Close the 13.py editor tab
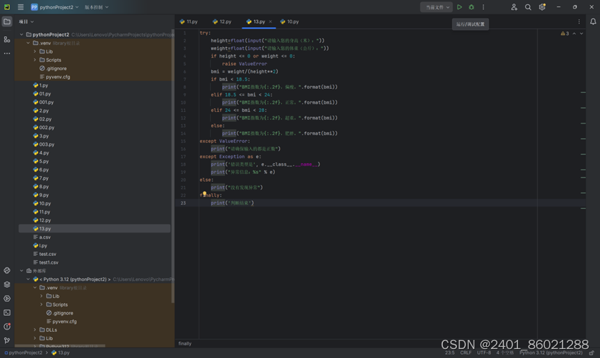This screenshot has height=358, width=600. tap(271, 22)
